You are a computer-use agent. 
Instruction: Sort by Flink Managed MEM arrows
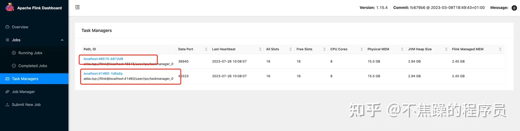pyautogui.click(x=500, y=49)
